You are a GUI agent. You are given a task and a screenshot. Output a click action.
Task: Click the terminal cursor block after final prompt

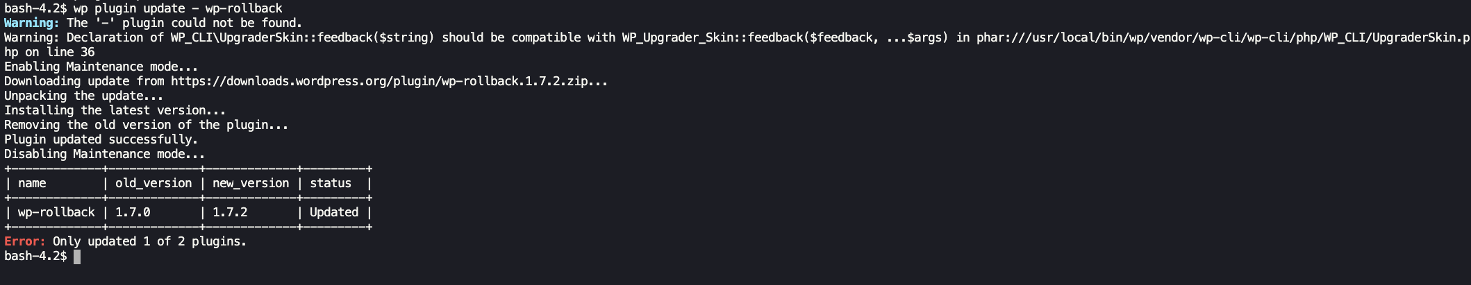point(77,257)
